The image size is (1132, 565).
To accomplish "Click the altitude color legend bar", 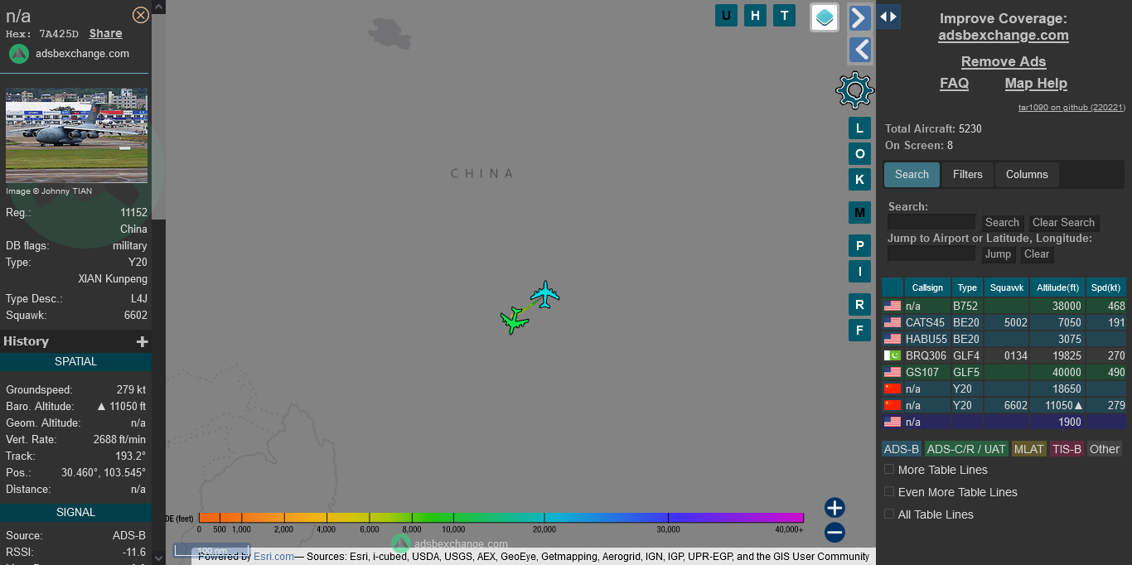I will tap(501, 518).
